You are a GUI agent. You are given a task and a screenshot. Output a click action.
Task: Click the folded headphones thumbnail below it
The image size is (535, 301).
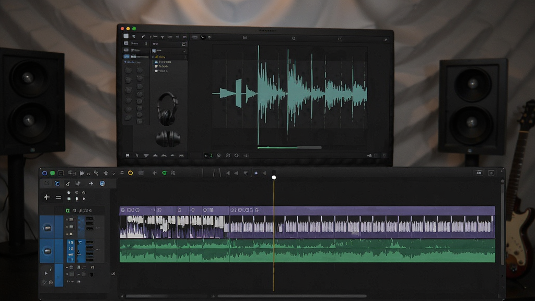(x=168, y=138)
